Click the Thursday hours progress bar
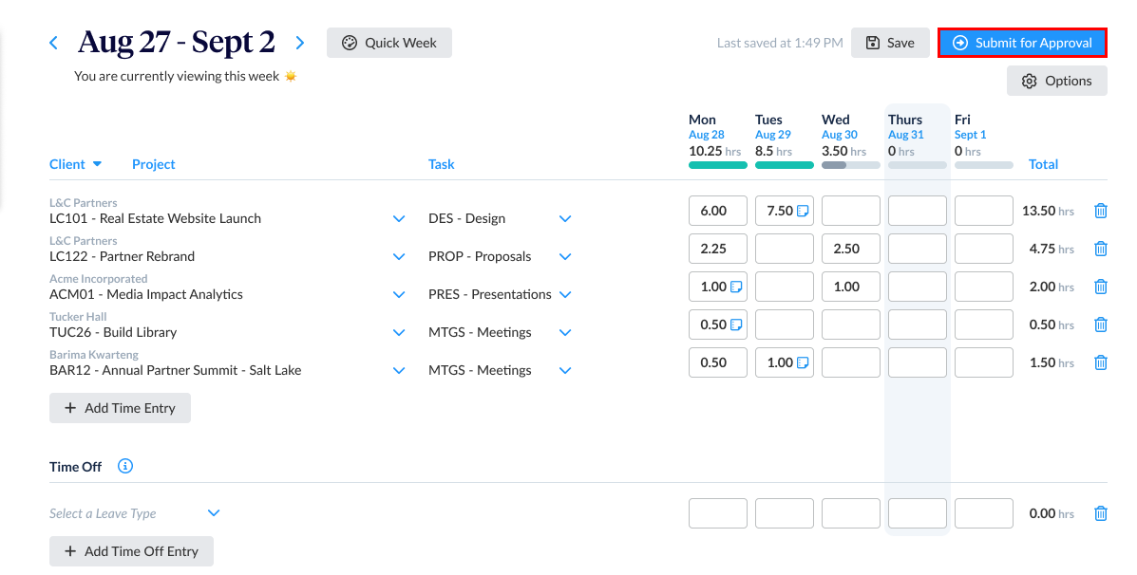 (918, 165)
